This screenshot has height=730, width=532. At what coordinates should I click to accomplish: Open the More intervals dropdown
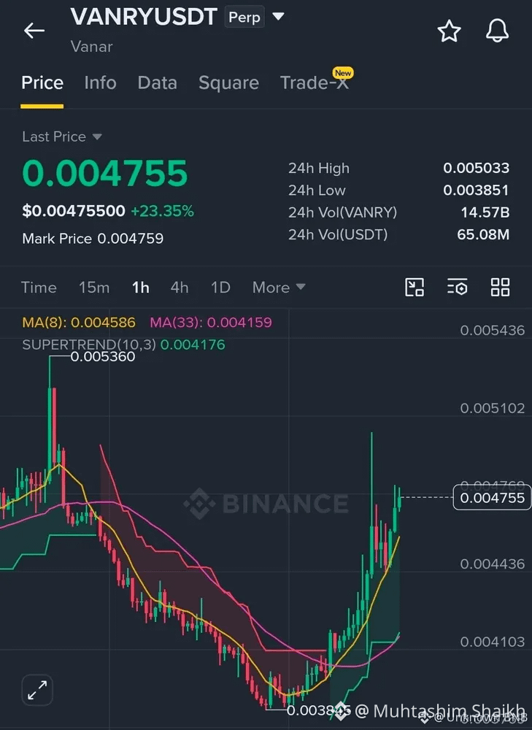click(x=279, y=287)
